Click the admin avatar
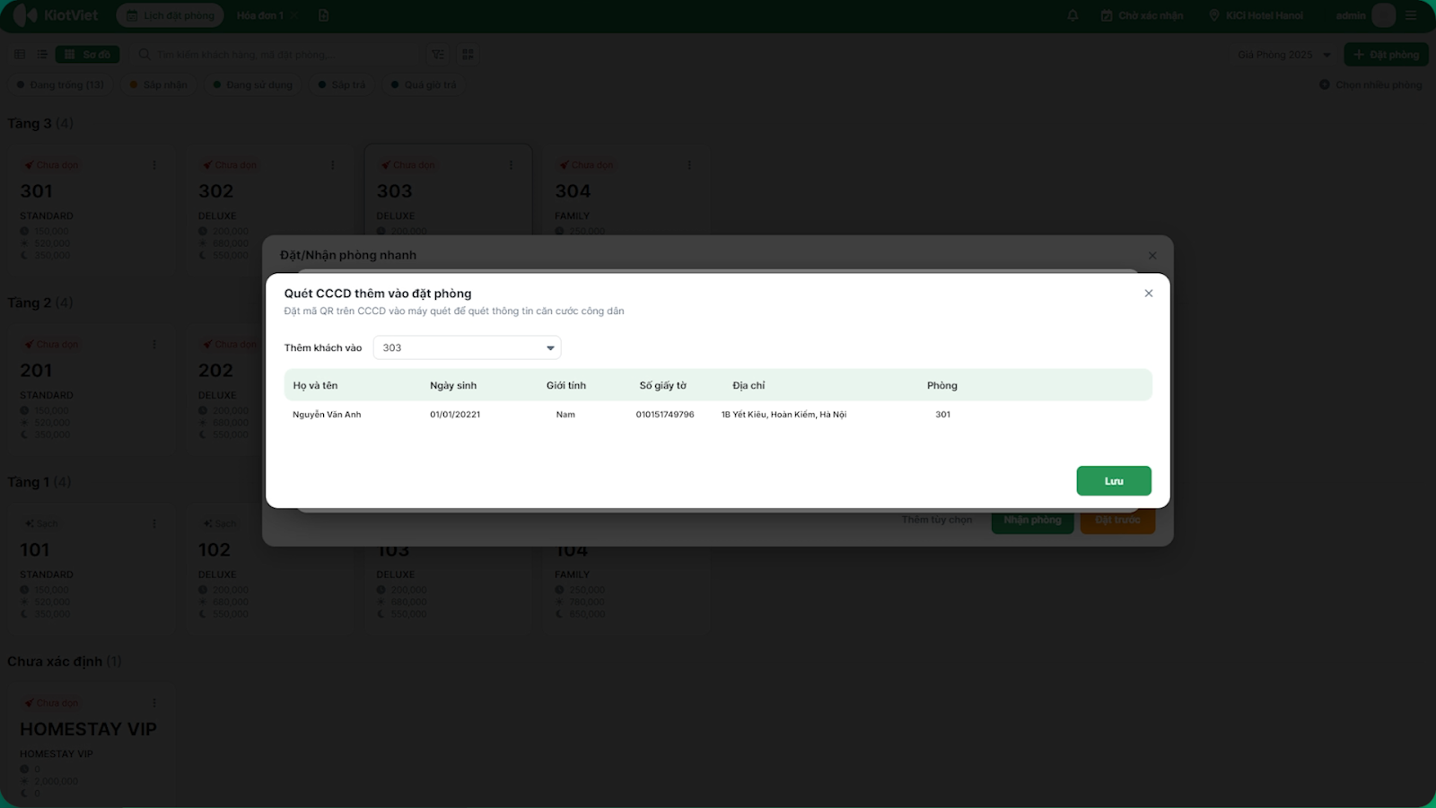The width and height of the screenshot is (1436, 808). [1384, 15]
